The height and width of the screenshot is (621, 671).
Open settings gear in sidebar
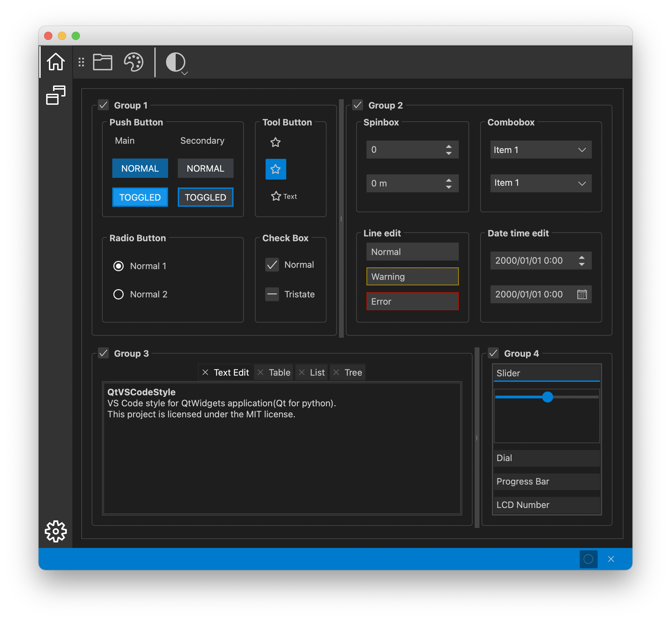[56, 531]
